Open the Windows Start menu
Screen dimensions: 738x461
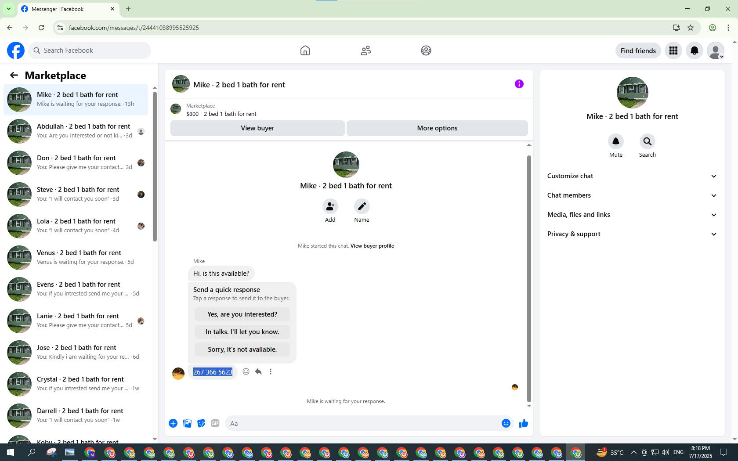(11, 452)
